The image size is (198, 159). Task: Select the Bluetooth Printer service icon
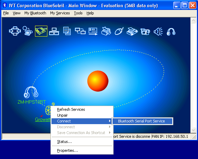[106, 31]
